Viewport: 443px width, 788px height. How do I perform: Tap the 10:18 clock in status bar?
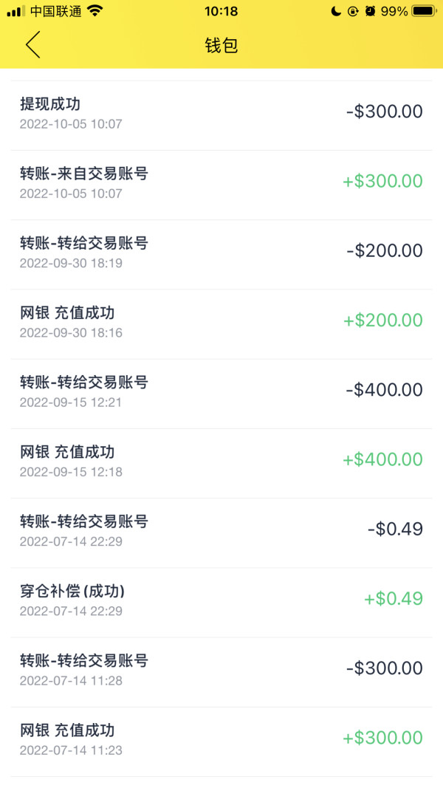(221, 11)
